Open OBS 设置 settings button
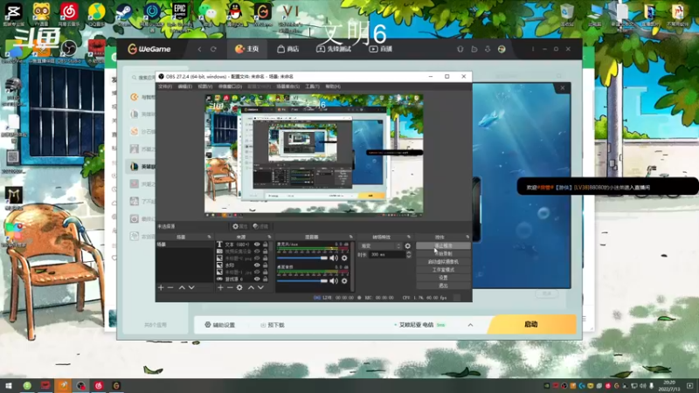This screenshot has height=393, width=699. point(443,278)
